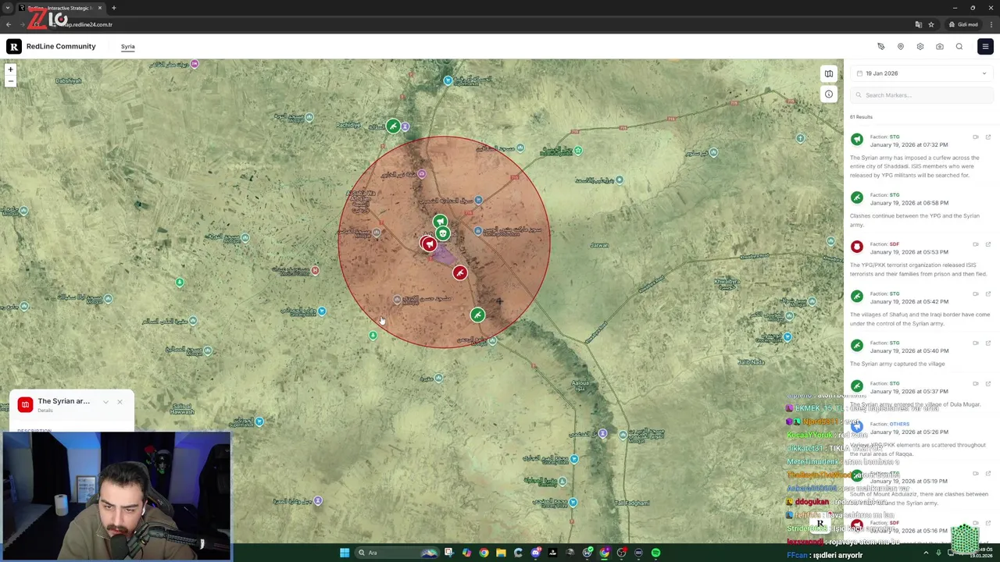Click the green megaphone marker on the map
The width and height of the screenshot is (1000, 562).
(440, 222)
